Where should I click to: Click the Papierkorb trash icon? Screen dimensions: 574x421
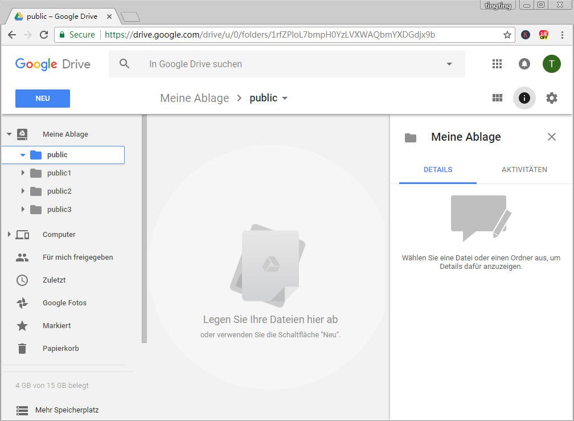(22, 349)
